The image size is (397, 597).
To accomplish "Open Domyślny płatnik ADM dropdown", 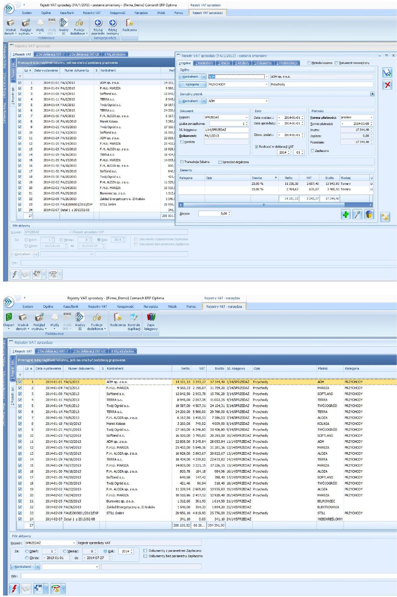I will click(267, 101).
